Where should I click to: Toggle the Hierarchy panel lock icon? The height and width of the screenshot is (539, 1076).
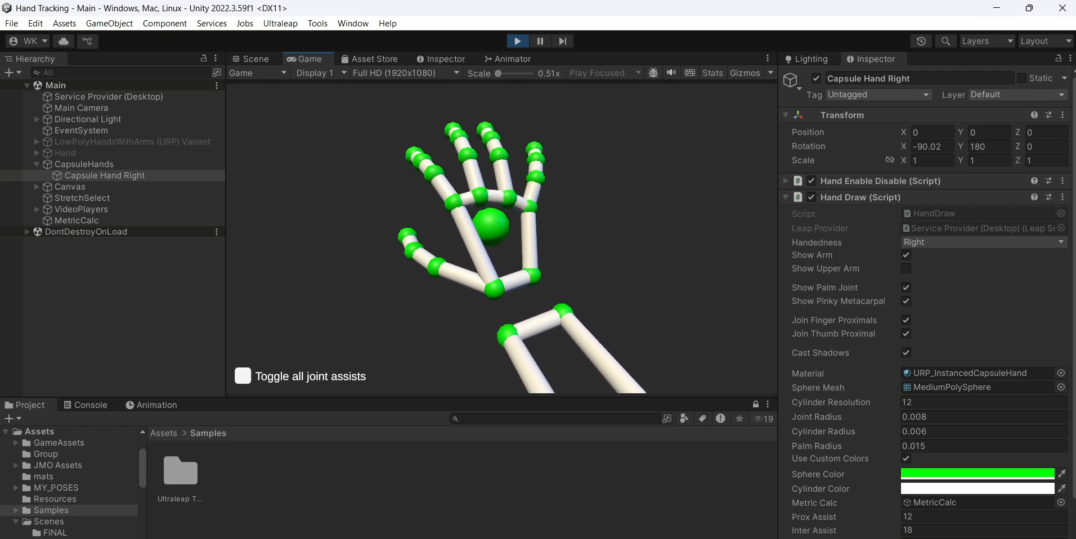(204, 59)
